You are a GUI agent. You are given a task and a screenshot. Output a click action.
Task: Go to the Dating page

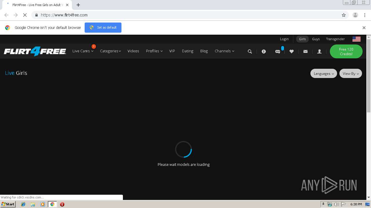pos(188,51)
